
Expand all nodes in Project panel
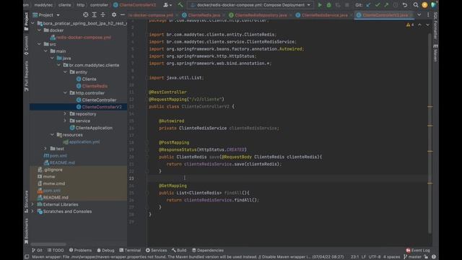click(95, 14)
